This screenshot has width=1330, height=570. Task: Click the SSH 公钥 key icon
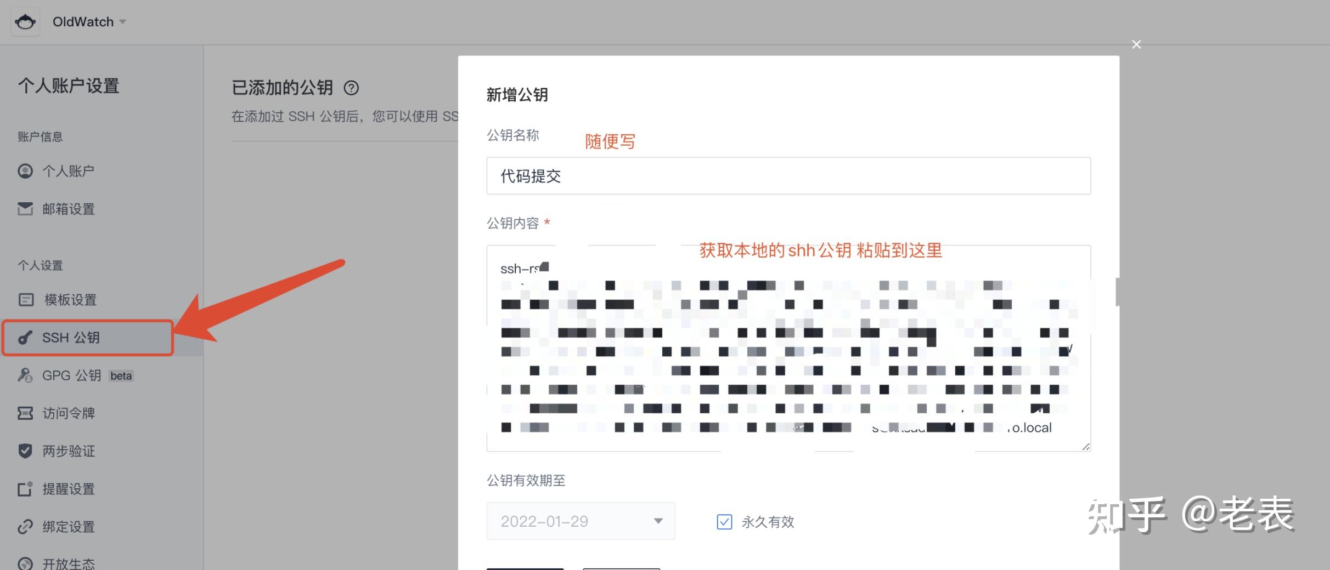tap(25, 338)
